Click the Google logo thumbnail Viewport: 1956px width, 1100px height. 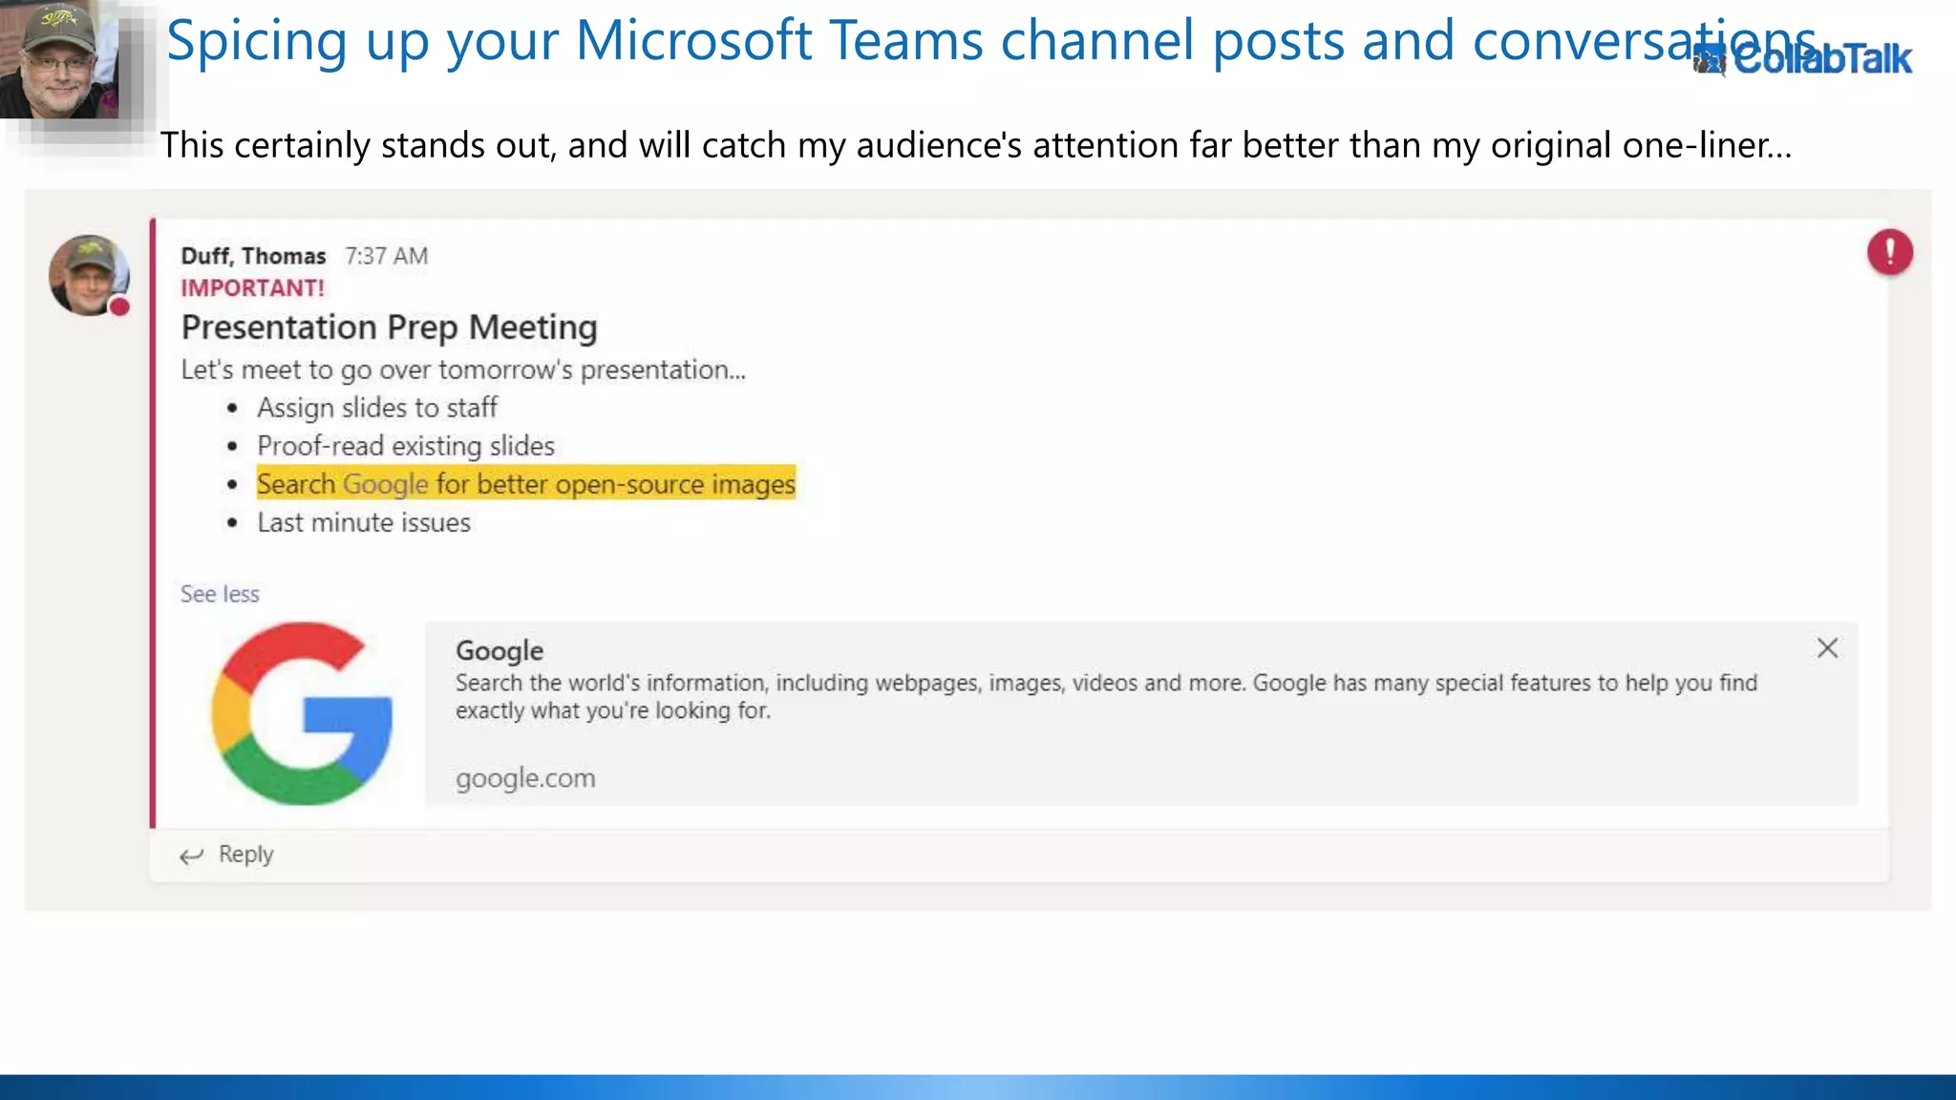(x=302, y=713)
